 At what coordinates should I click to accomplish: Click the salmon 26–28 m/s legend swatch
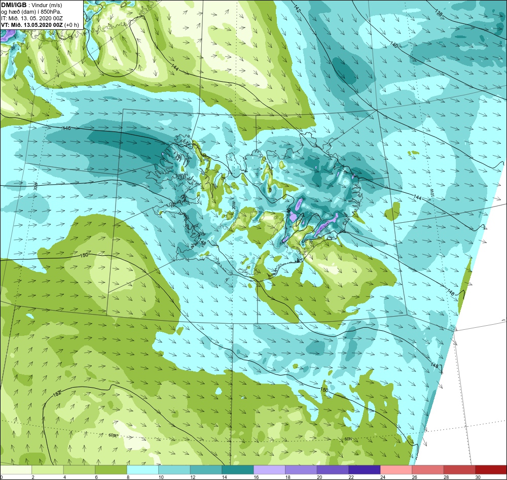coord(428,470)
